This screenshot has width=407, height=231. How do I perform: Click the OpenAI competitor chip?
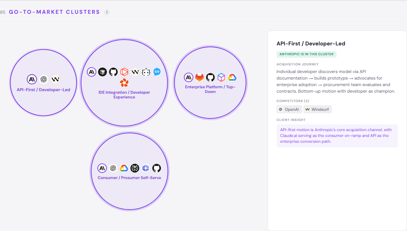tap(289, 109)
